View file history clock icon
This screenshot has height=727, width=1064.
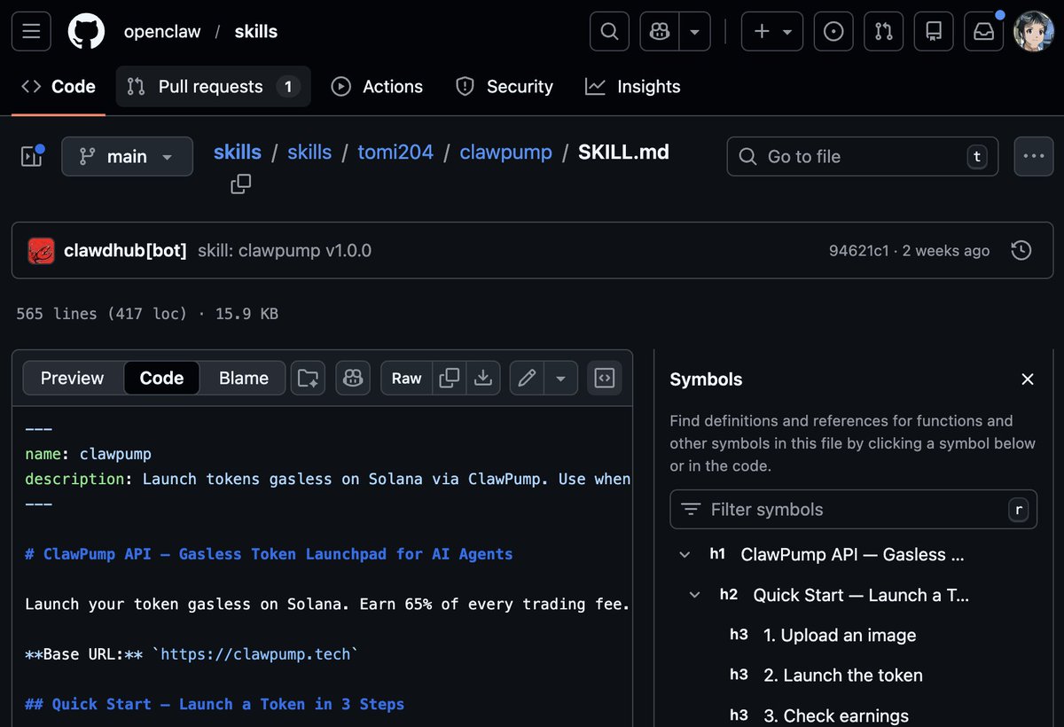point(1021,251)
